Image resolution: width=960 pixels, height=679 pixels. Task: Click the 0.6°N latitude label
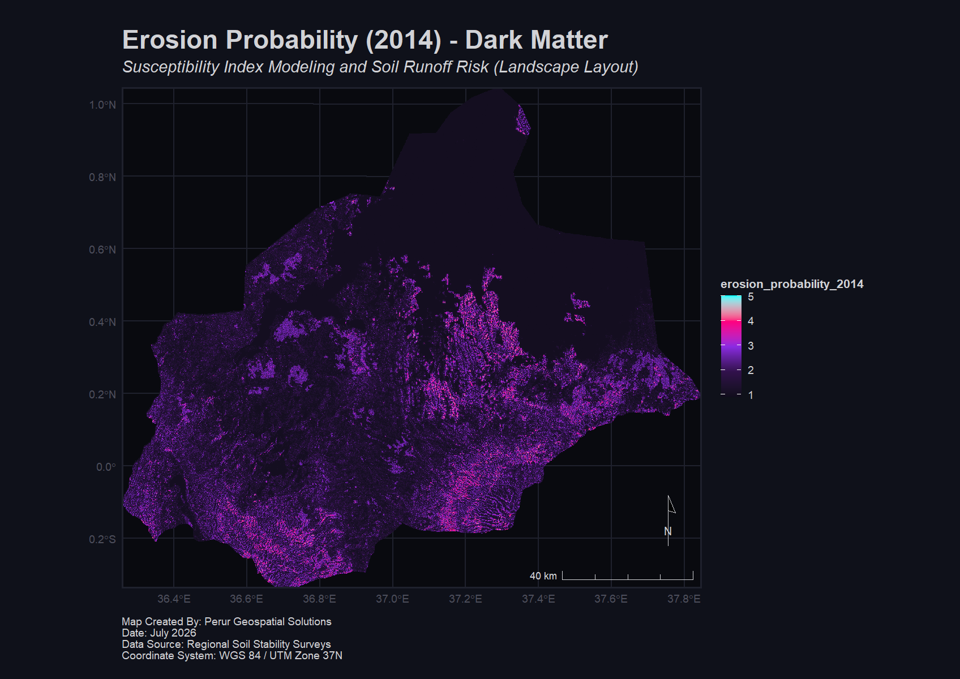[102, 250]
